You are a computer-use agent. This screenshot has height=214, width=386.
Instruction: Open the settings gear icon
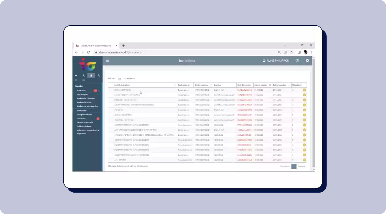tap(307, 61)
